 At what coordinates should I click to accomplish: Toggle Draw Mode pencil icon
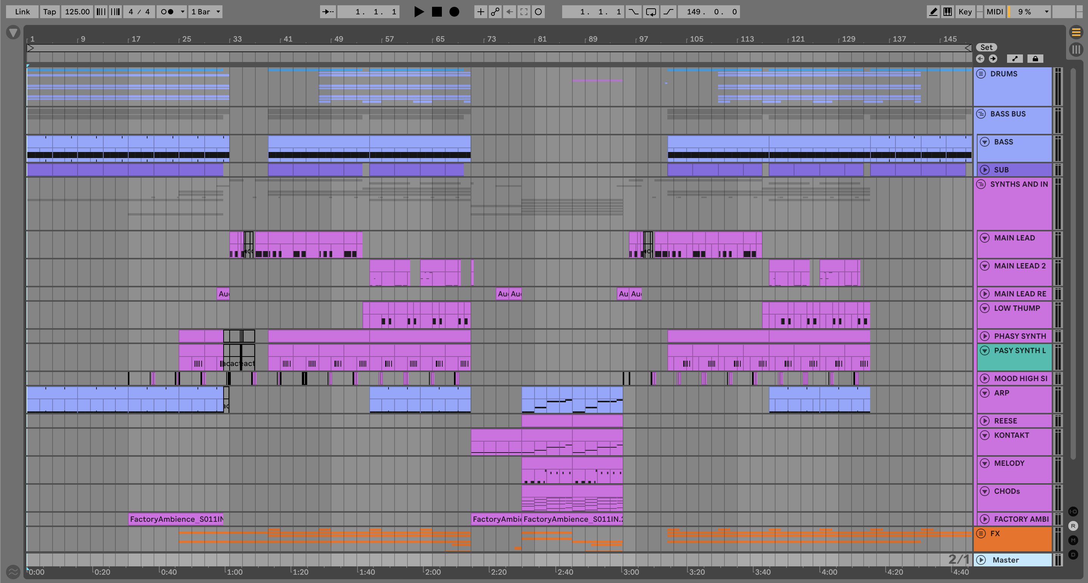click(933, 12)
